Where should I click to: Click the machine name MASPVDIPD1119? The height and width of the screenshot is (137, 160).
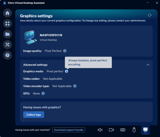click(x=51, y=35)
